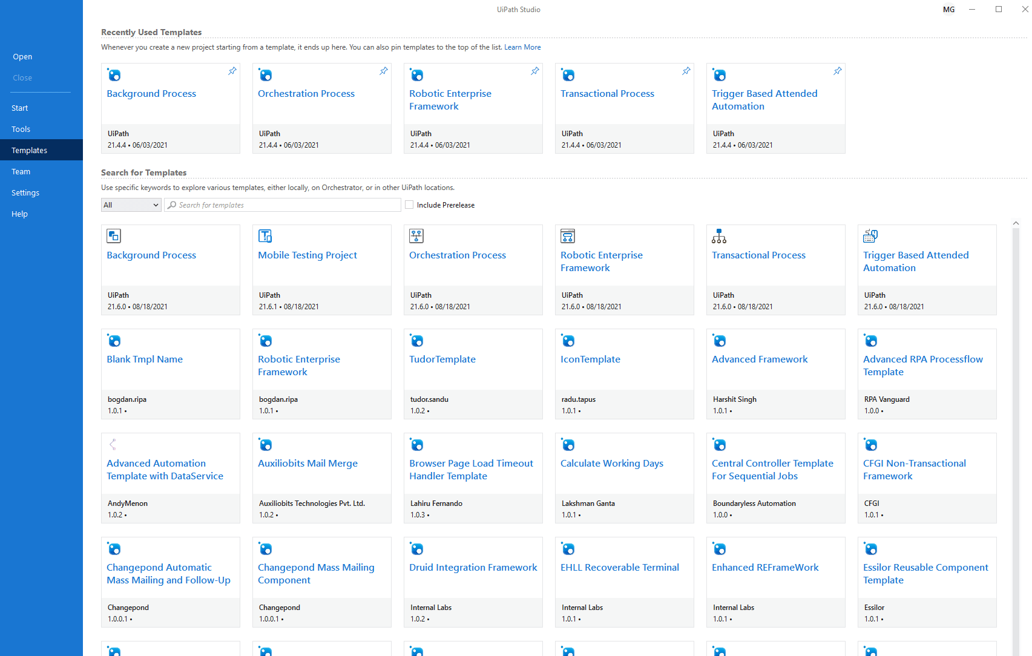Open the All template source dropdown

[x=131, y=205]
